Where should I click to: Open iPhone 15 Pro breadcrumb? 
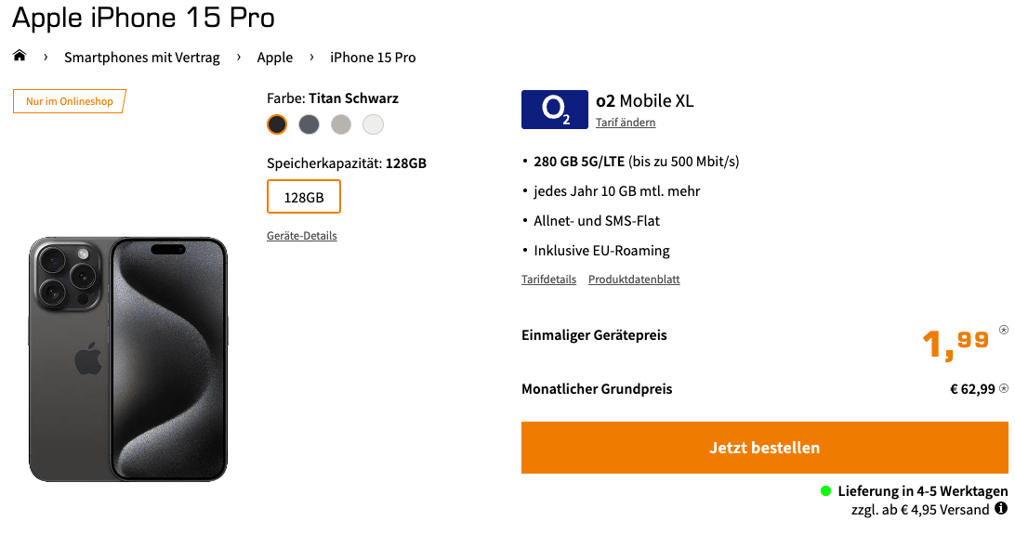373,58
